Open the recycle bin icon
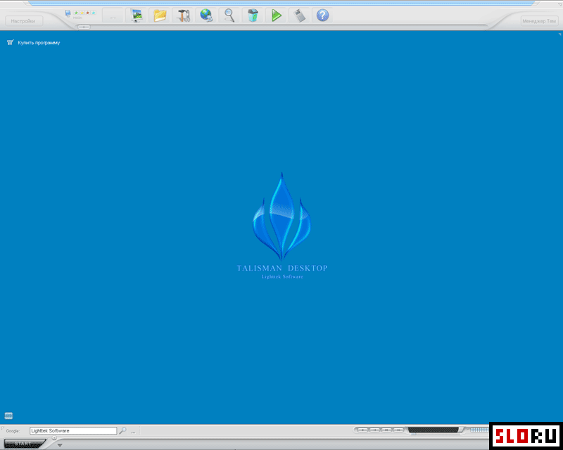 click(253, 15)
